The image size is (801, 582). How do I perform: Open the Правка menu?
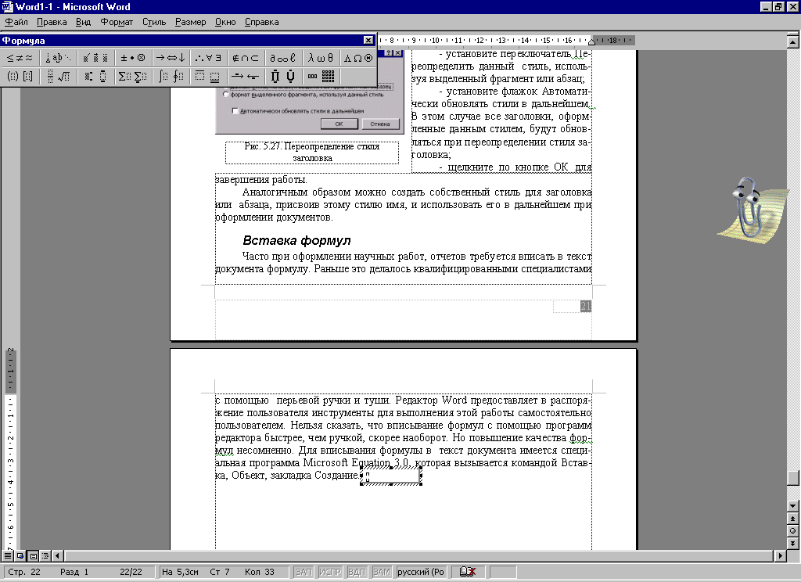(x=52, y=22)
